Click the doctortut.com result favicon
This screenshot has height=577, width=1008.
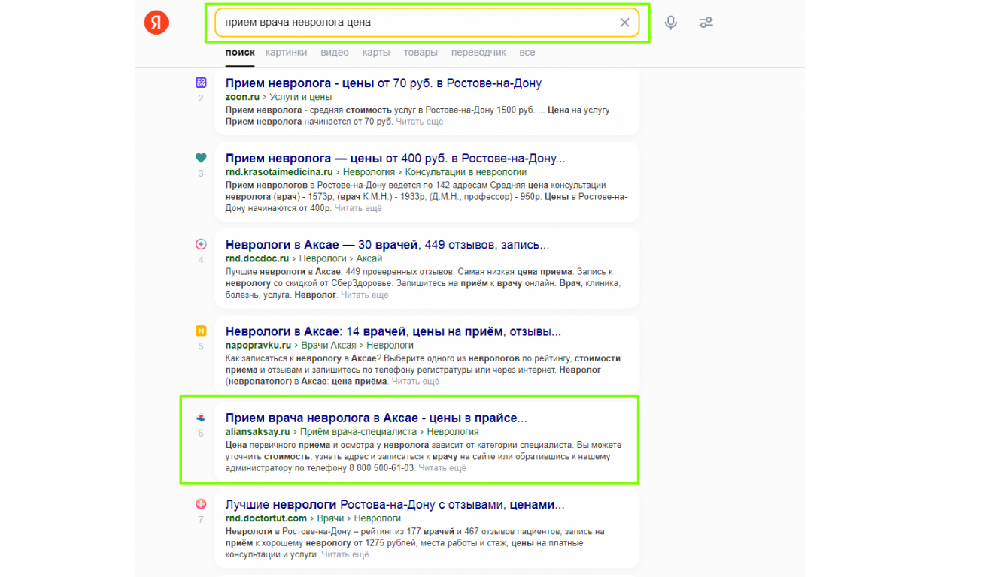tap(201, 504)
